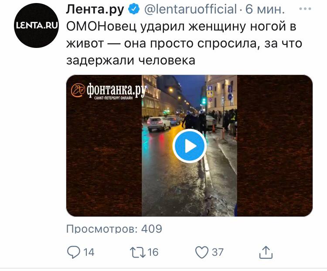Retweet using the arrows icon
The image size is (327, 271).
pos(138,252)
